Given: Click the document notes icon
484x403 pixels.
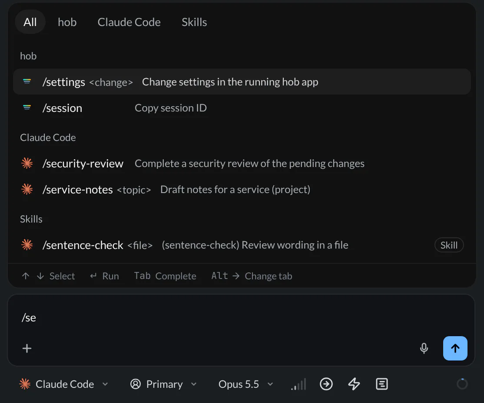Looking at the screenshot, I should (x=382, y=384).
